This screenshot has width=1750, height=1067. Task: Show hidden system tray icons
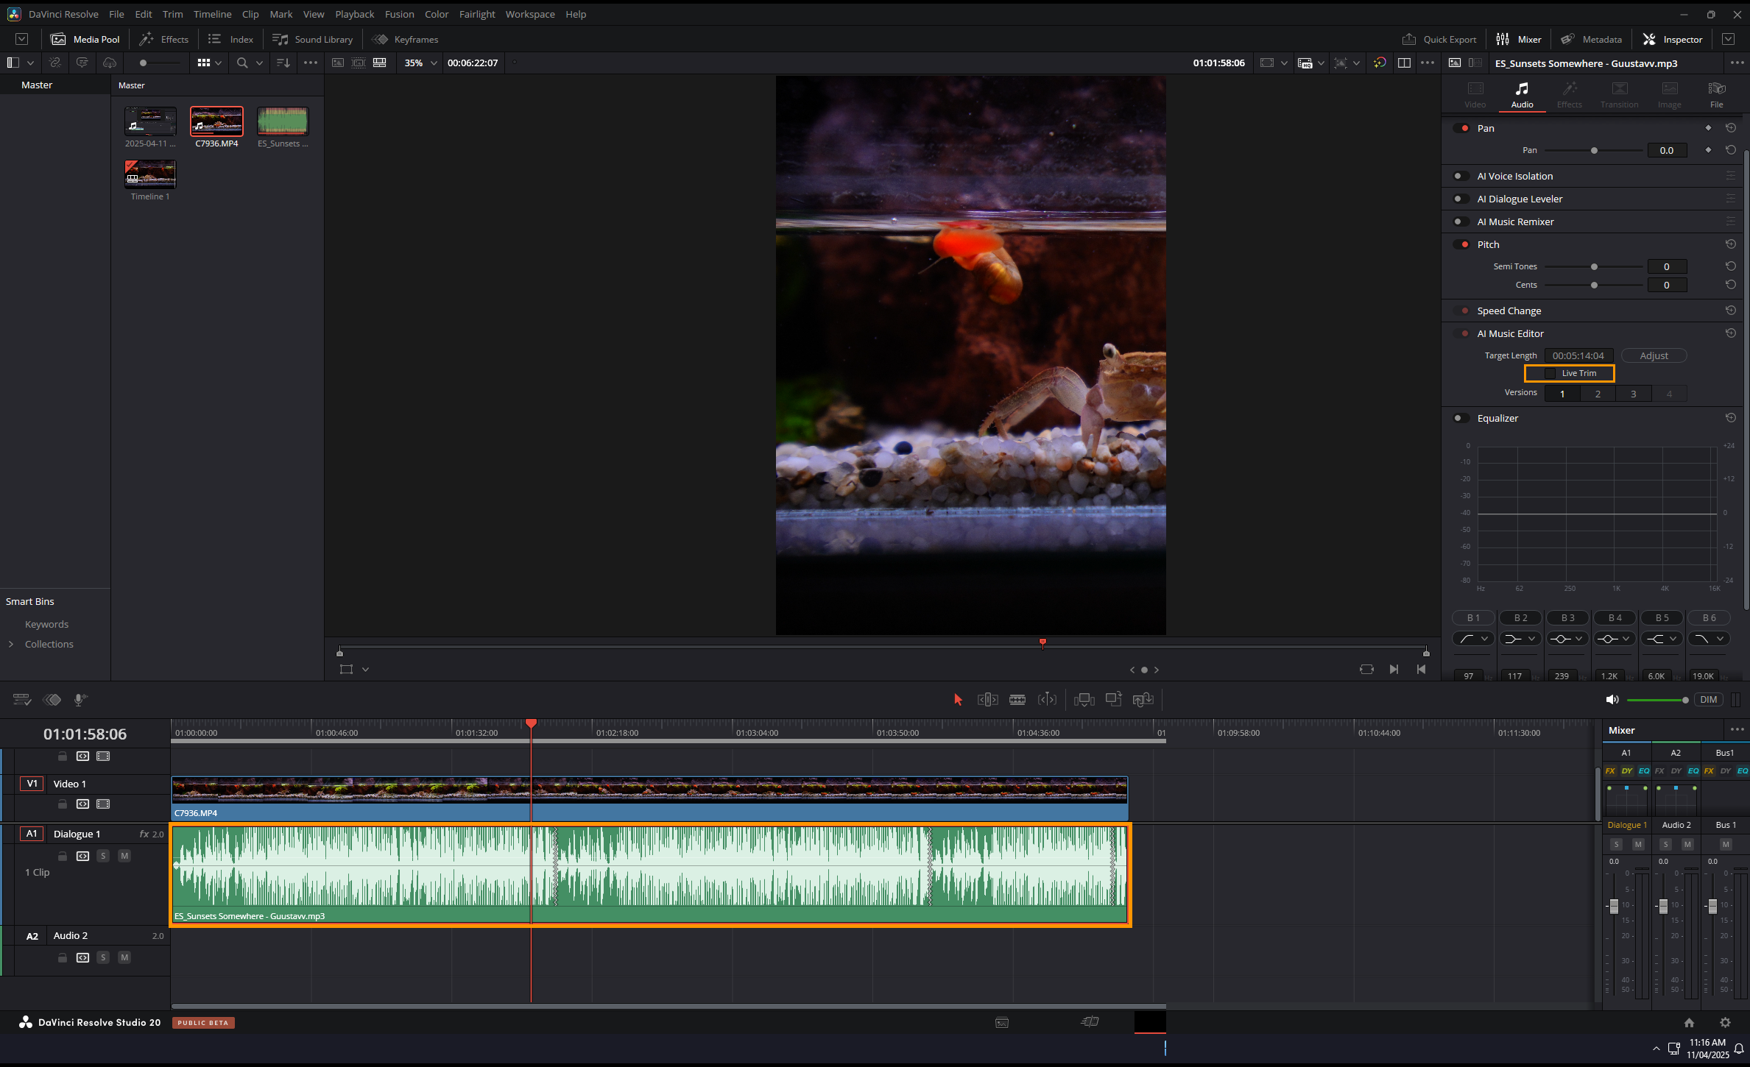(1656, 1049)
